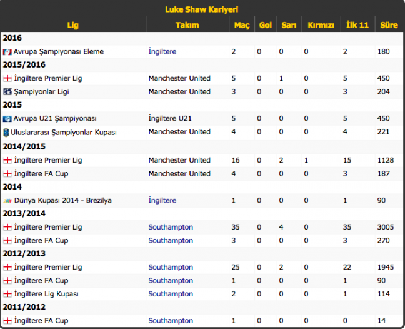Click the Takım column header
The image size is (405, 329).
187,26
